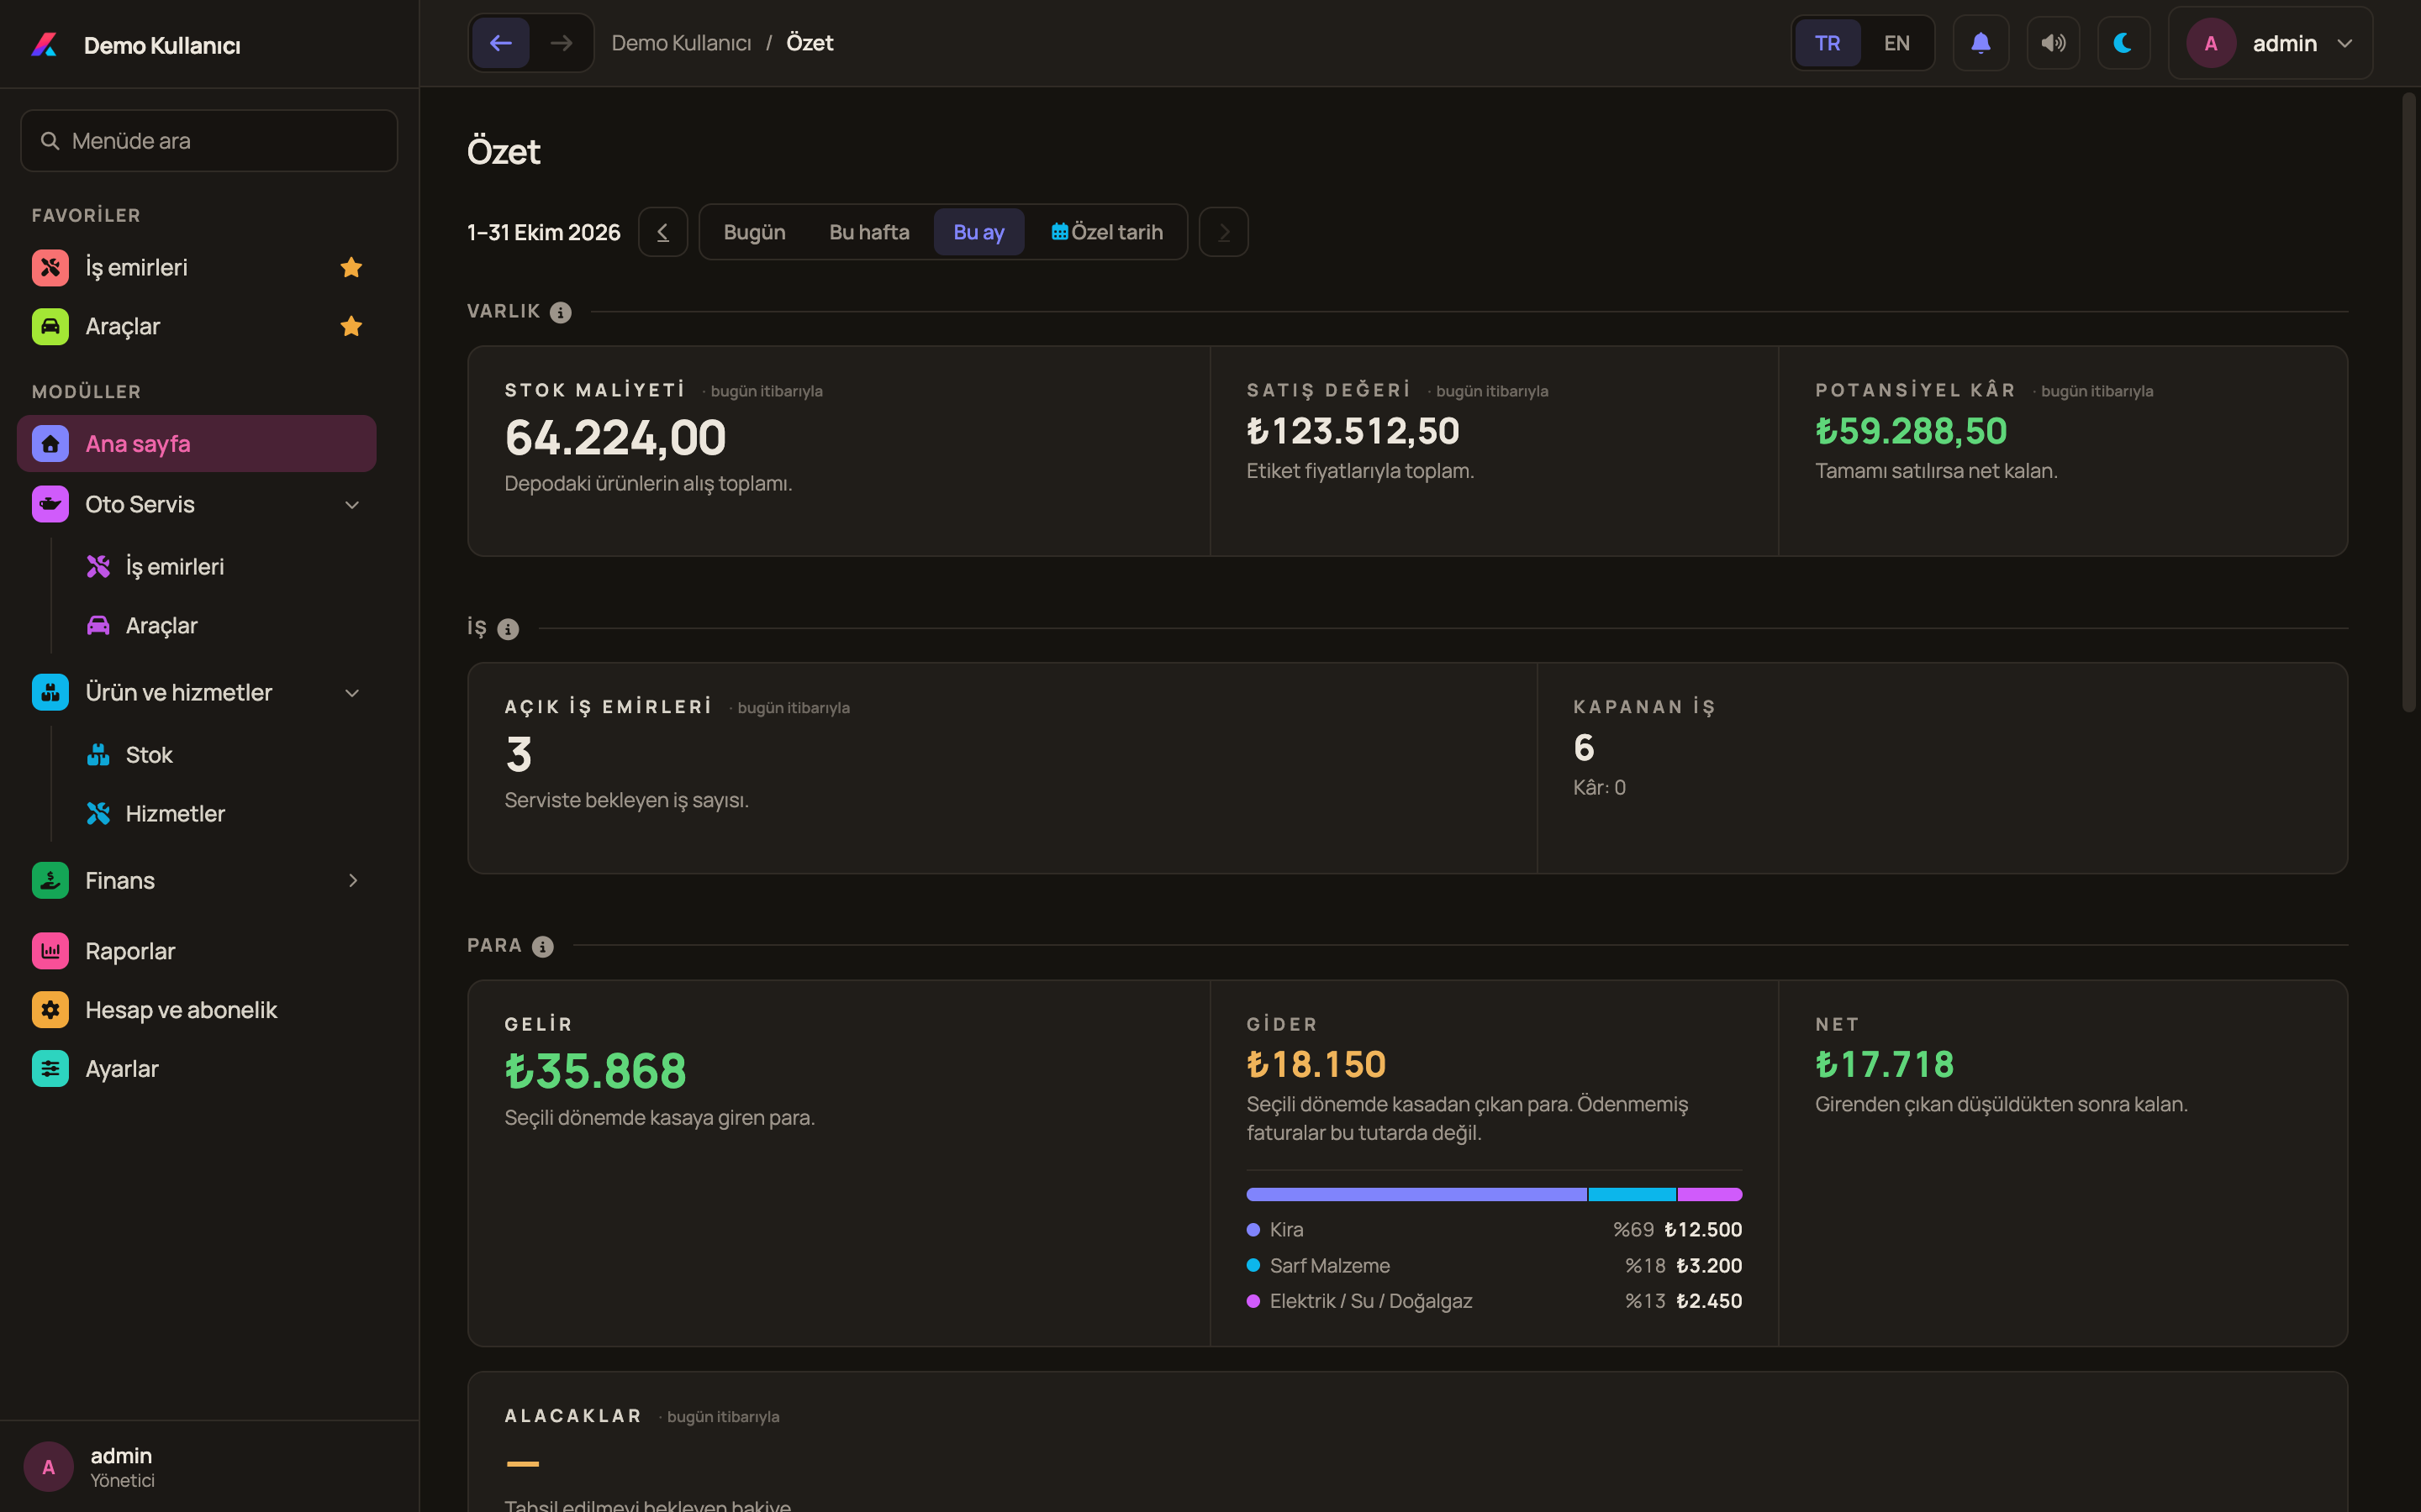The image size is (2421, 1512).
Task: Open İş emirleri favorite wrench icon
Action: 50,267
